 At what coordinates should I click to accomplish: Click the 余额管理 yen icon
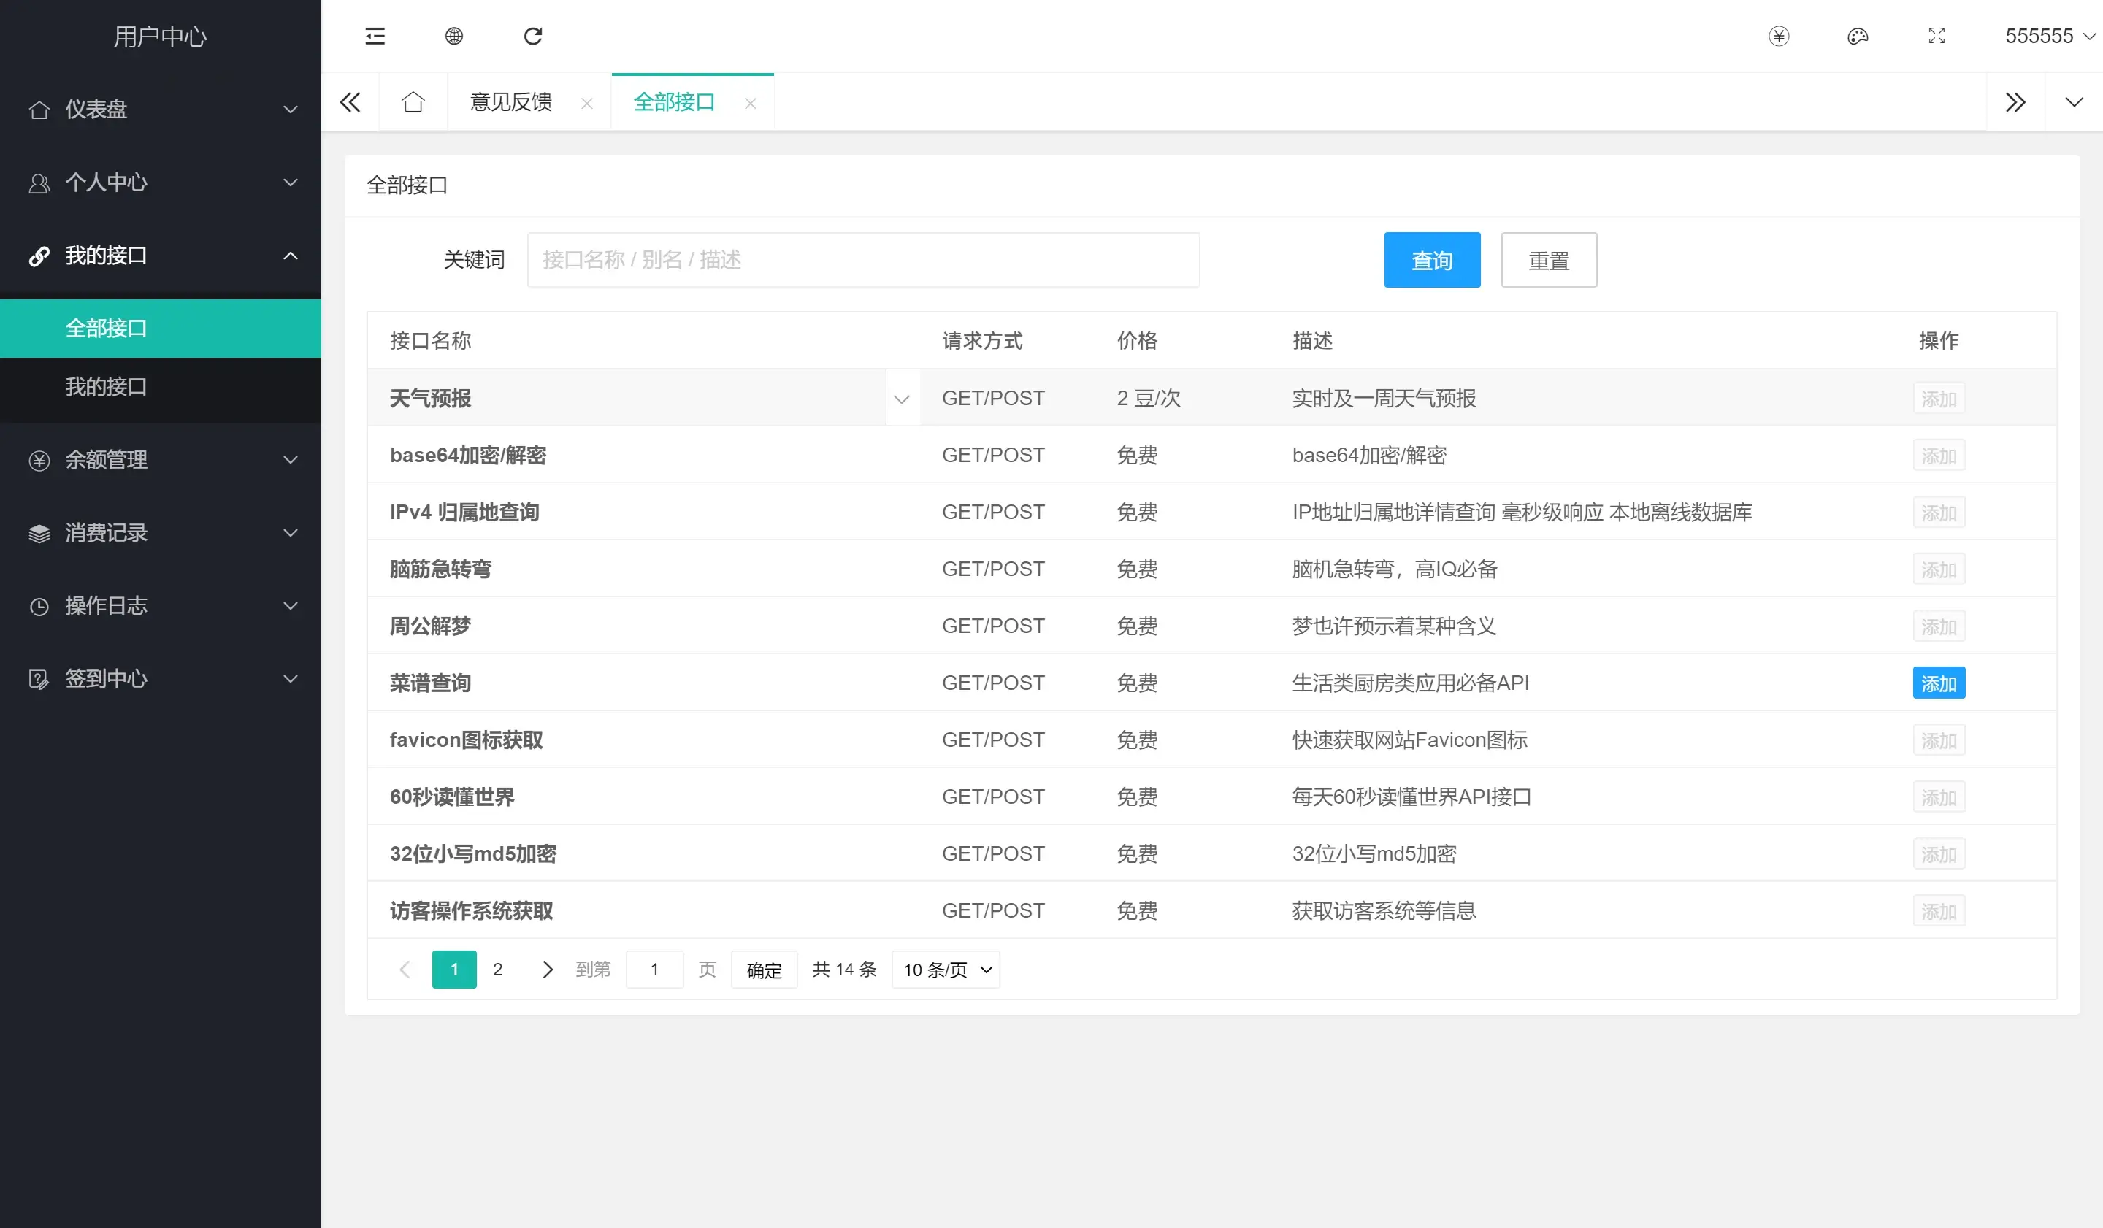click(x=39, y=460)
